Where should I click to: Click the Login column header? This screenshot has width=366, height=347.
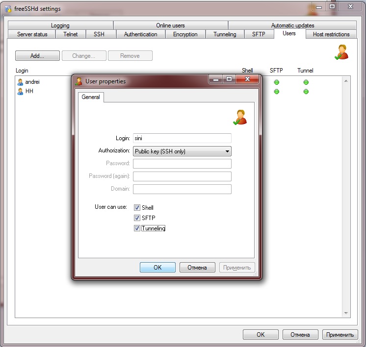tap(22, 71)
